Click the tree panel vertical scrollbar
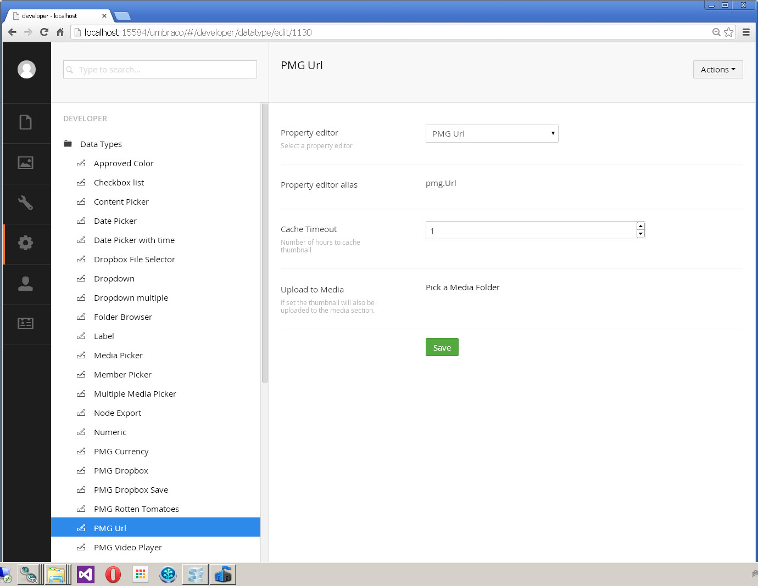 (265, 243)
